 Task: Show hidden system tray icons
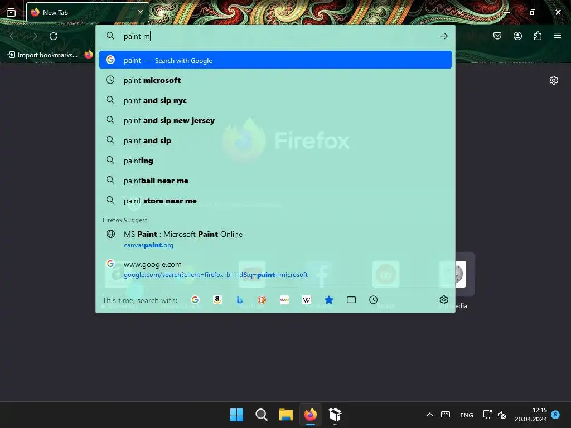pos(430,415)
